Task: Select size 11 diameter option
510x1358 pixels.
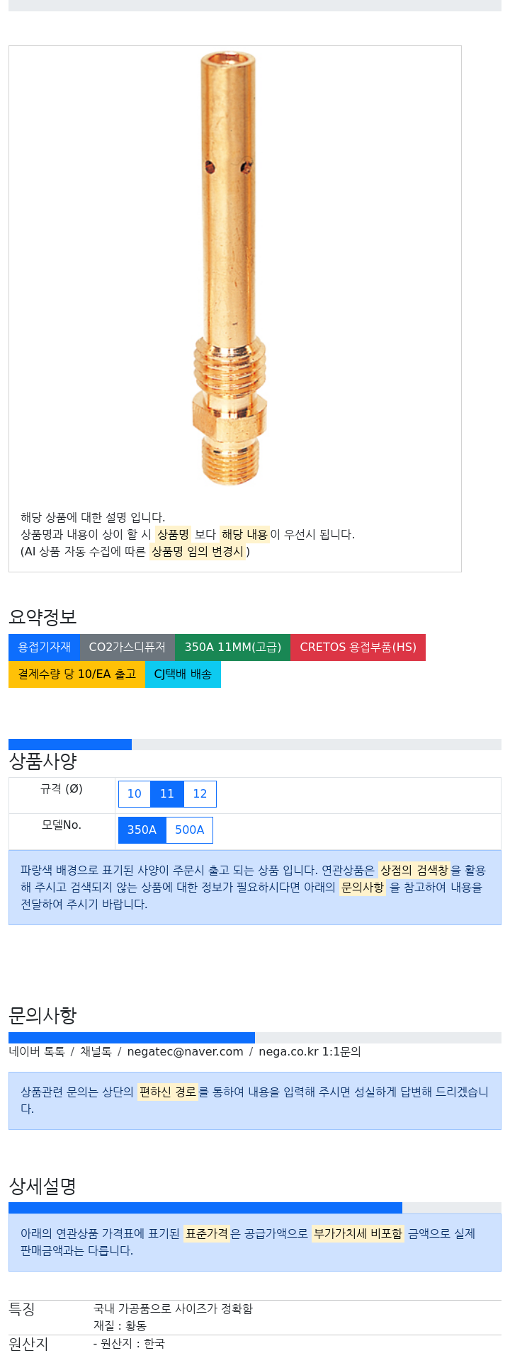Action: pos(167,794)
